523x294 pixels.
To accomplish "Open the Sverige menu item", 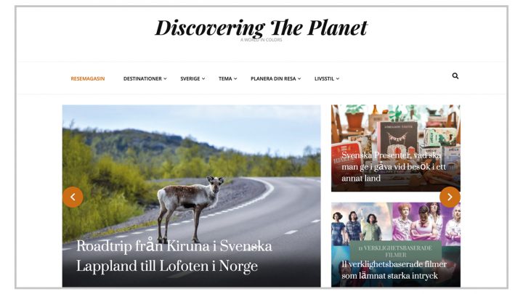I will (190, 78).
